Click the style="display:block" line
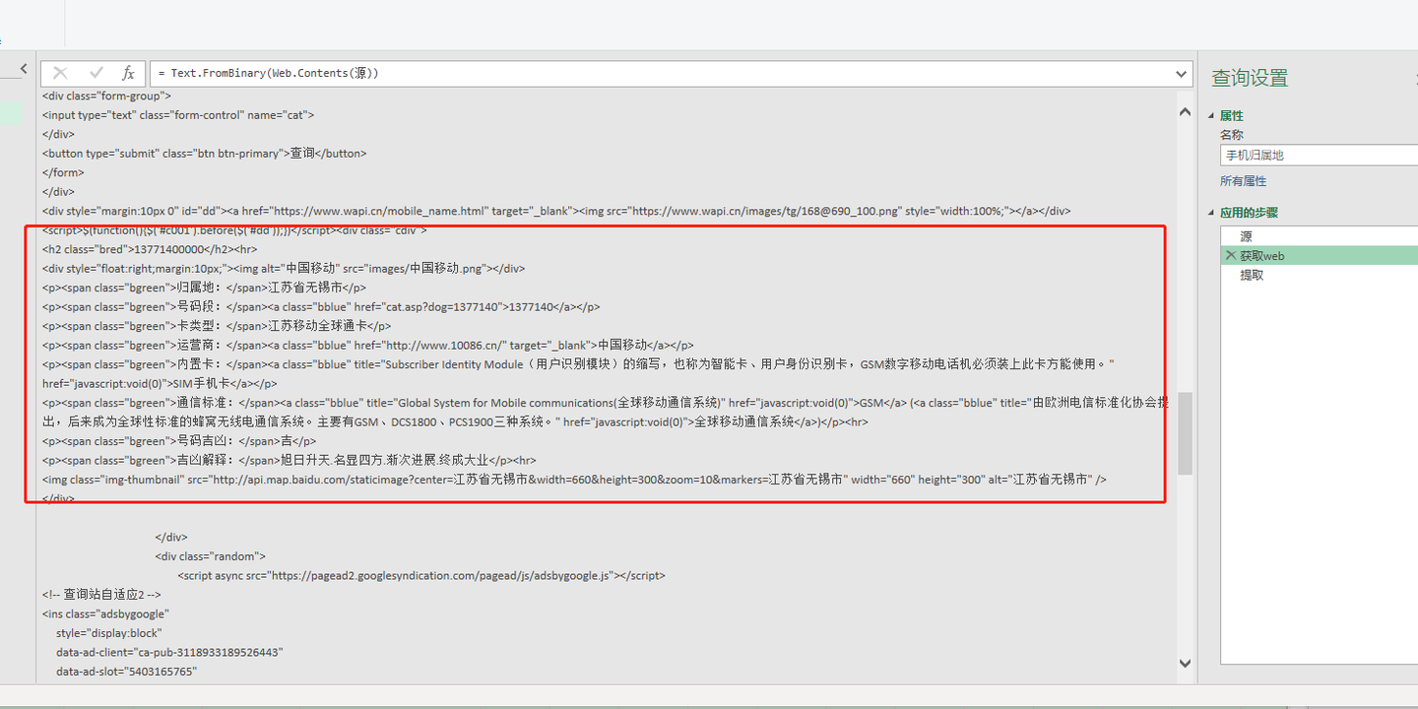This screenshot has width=1418, height=709. 108,633
